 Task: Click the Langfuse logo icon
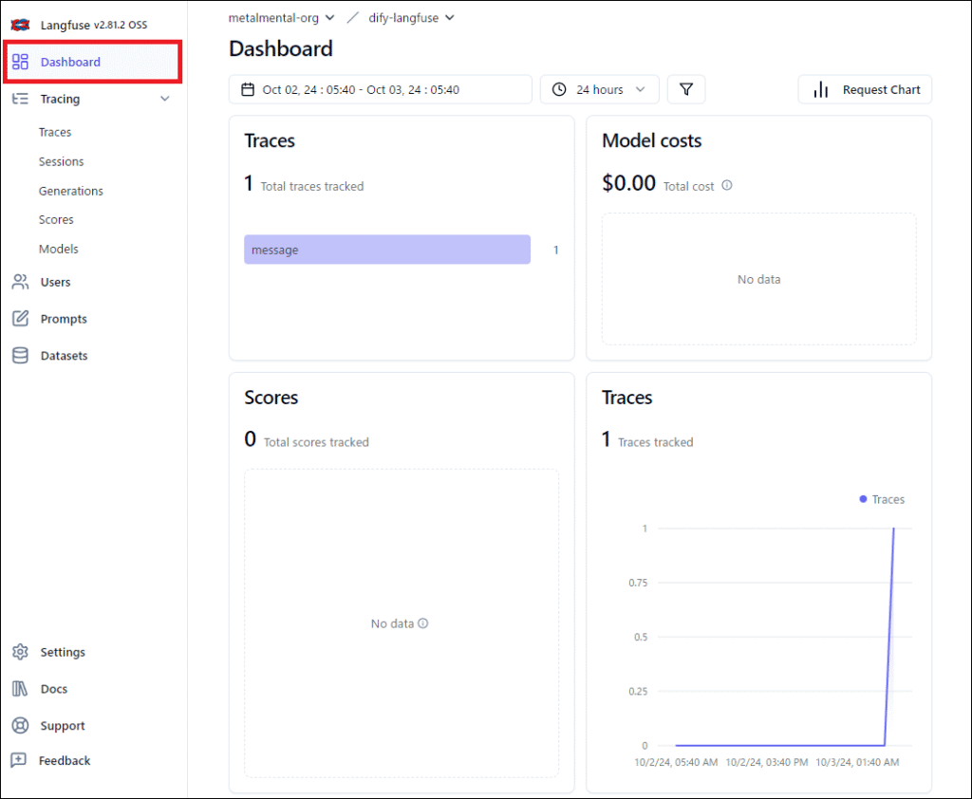click(x=20, y=25)
